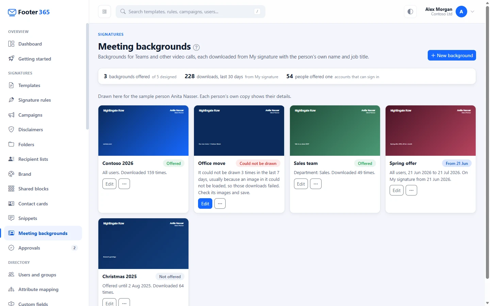Collapse the sidebar with the menu icon
This screenshot has width=490, height=306.
click(104, 12)
